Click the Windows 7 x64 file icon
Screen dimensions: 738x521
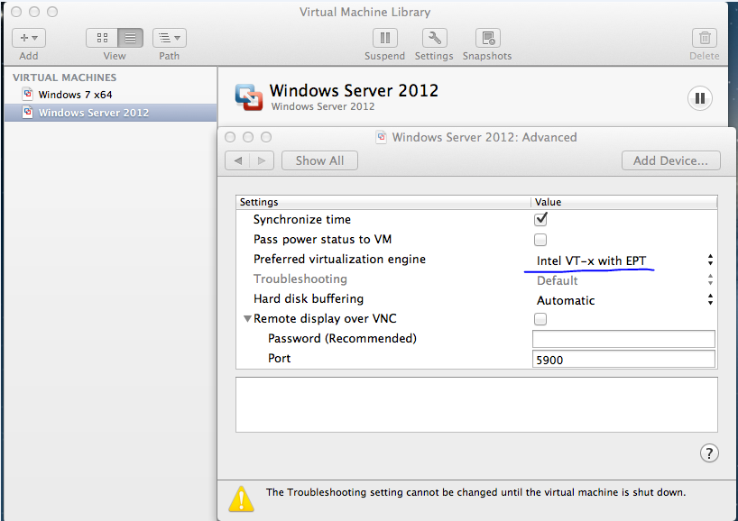28,94
